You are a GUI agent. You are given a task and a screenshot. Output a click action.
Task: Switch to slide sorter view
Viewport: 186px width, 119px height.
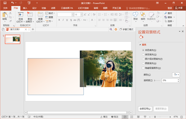point(132,117)
